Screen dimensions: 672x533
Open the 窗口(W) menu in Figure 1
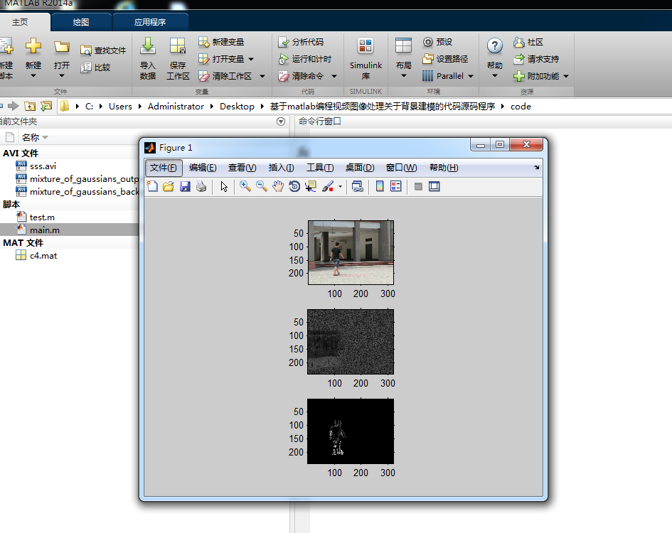402,168
